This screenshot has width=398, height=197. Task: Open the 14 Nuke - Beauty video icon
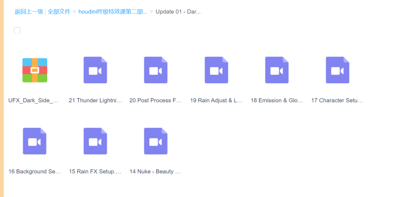point(155,141)
